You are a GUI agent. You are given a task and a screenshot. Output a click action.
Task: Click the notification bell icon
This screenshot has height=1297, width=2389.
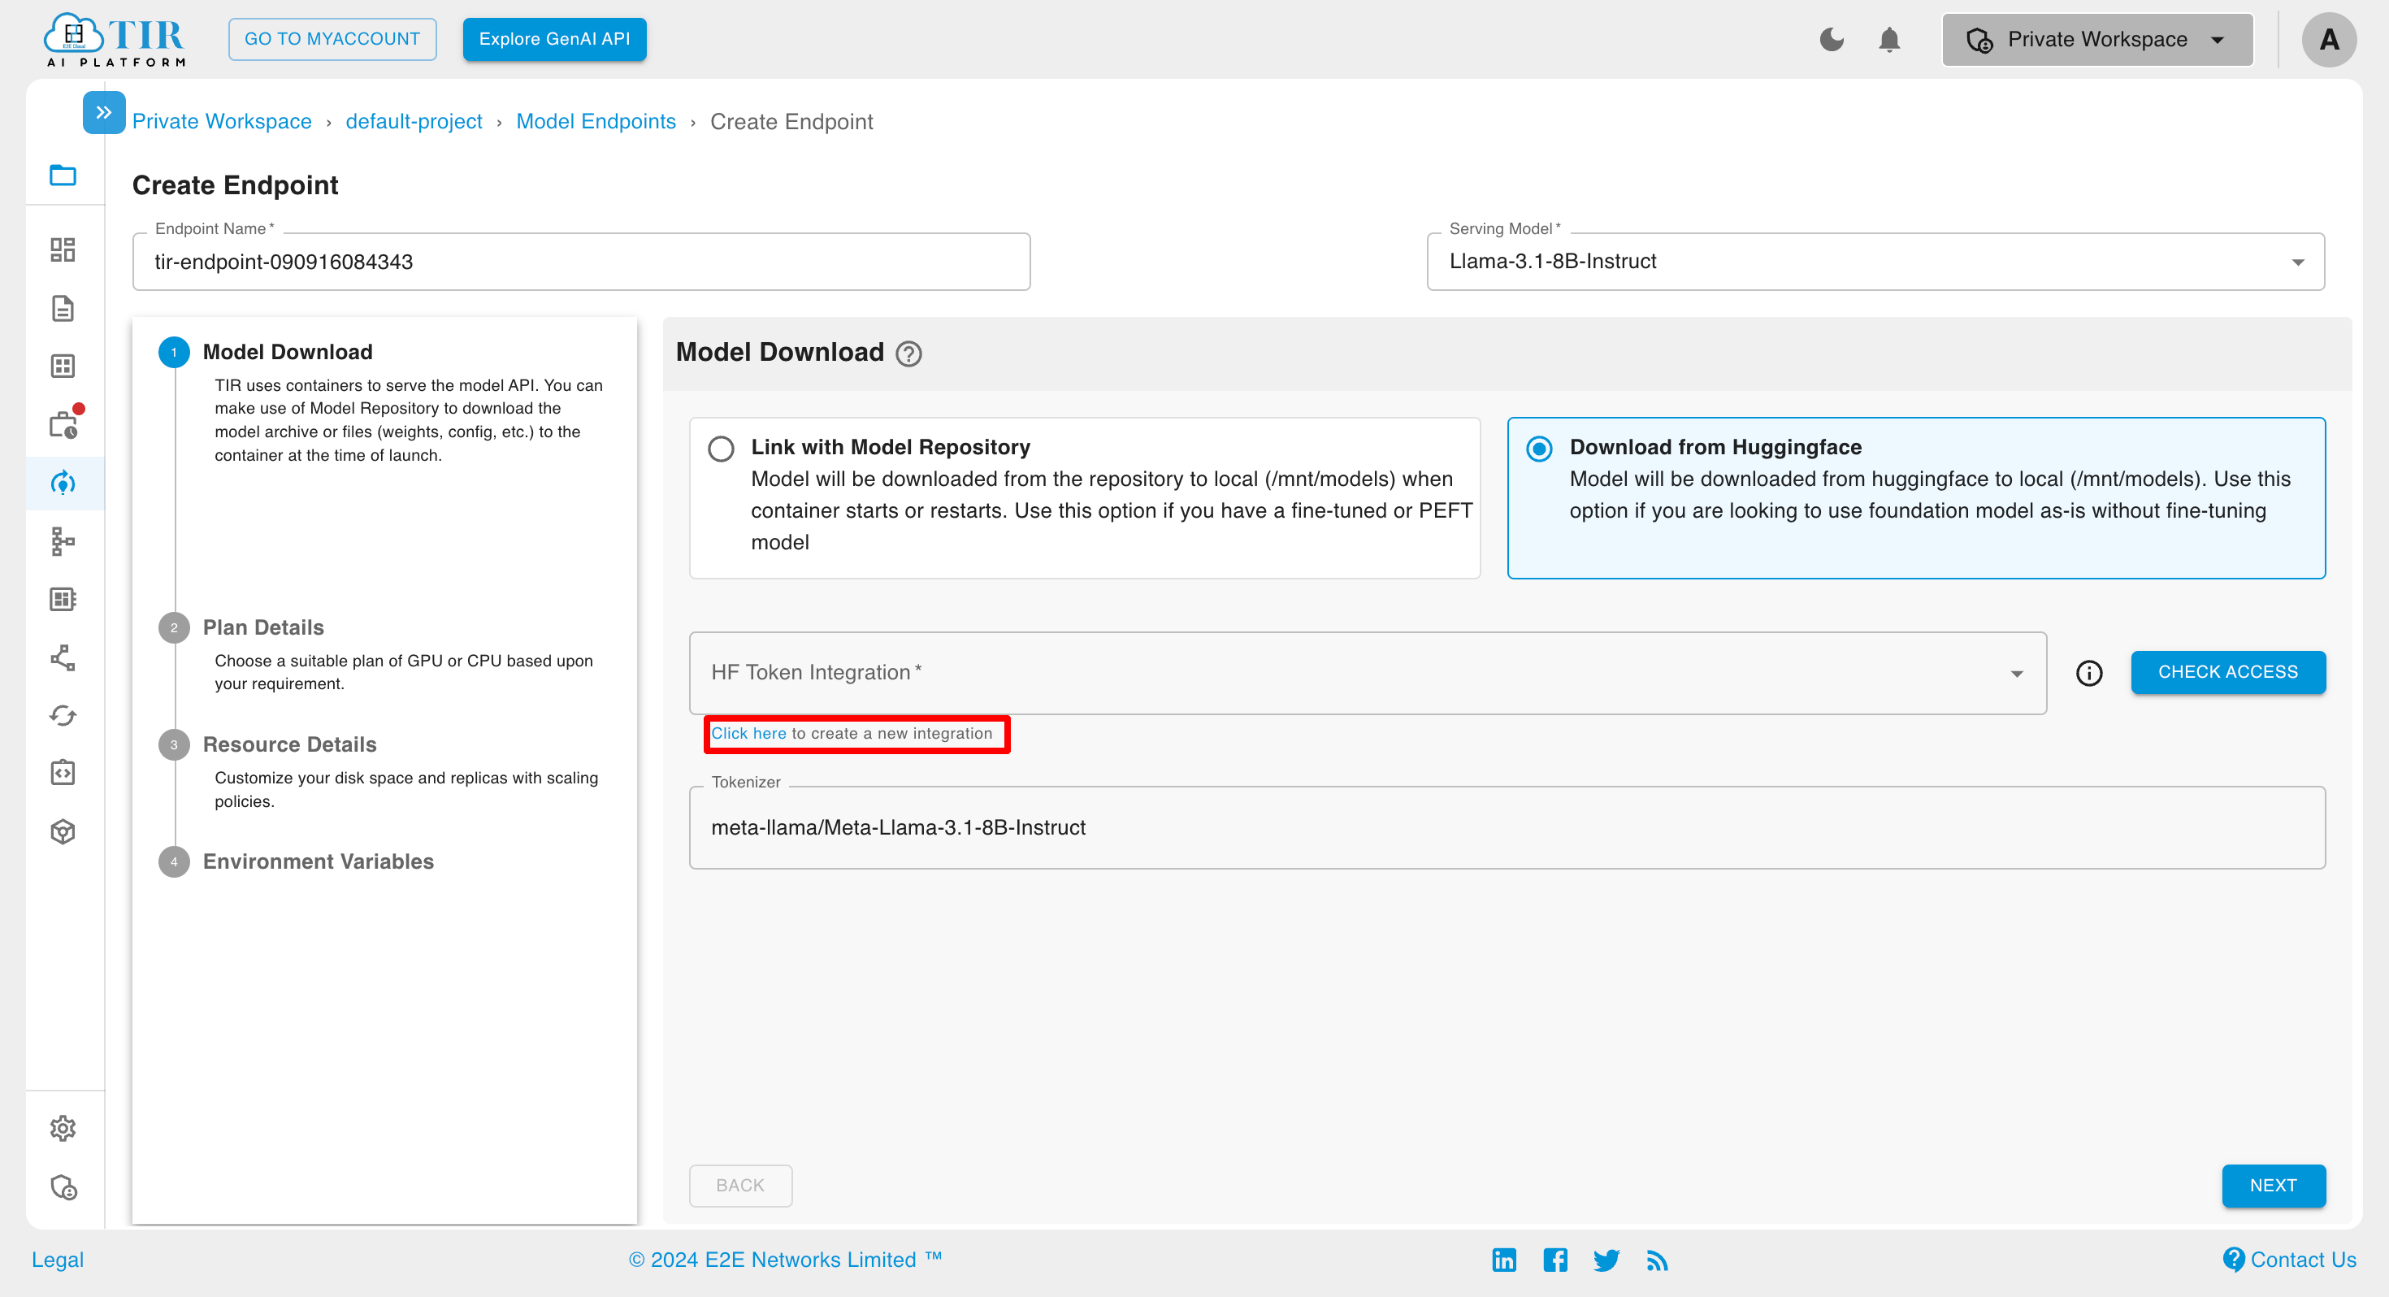[1889, 38]
